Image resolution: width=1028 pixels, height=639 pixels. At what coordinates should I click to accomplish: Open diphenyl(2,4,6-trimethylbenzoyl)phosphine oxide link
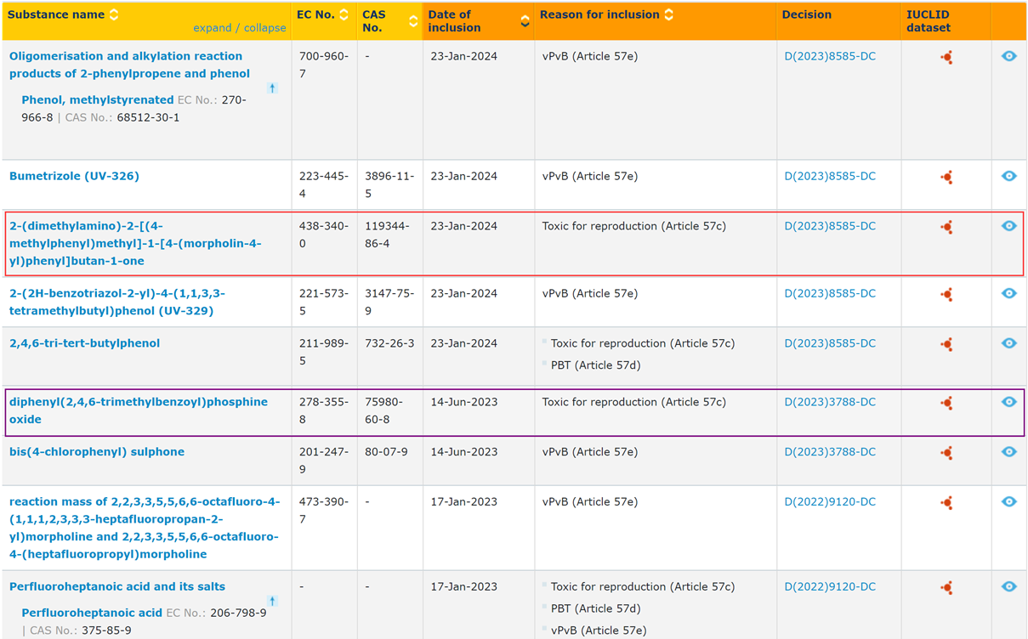[139, 410]
